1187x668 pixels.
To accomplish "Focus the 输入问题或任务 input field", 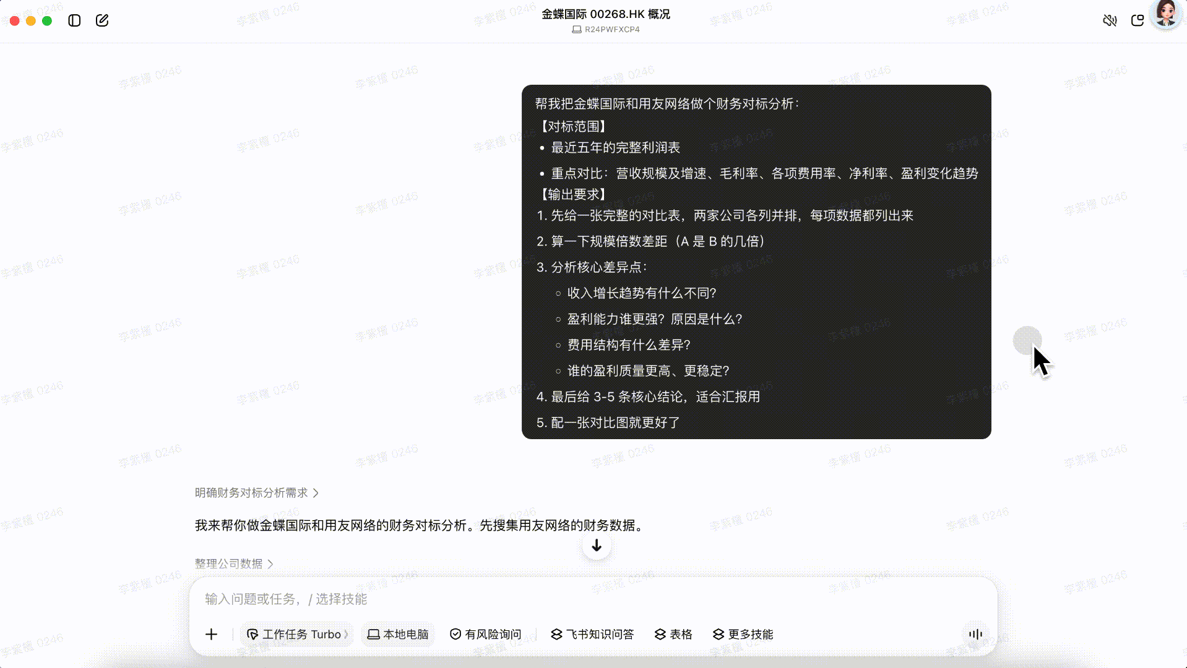I will 593,599.
